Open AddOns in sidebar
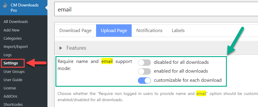The width and height of the screenshot is (258, 107). coord(10,96)
